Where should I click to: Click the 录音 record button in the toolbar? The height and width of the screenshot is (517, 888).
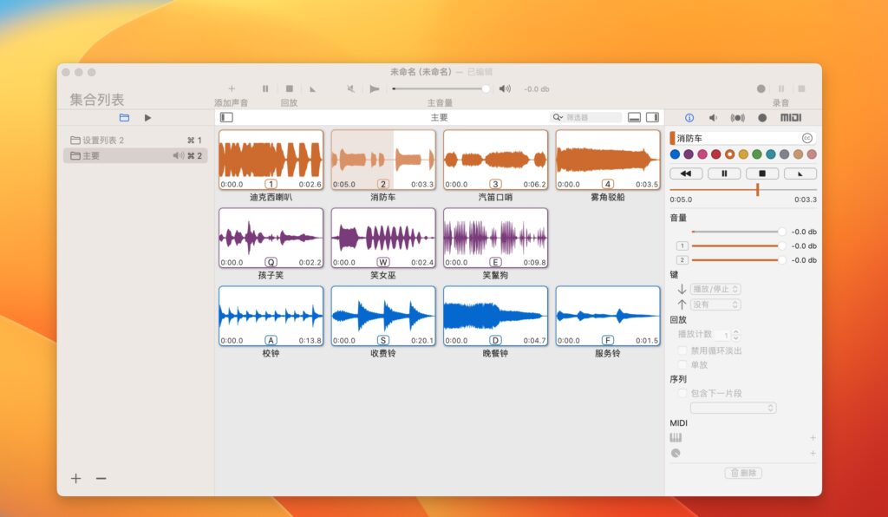pyautogui.click(x=761, y=88)
